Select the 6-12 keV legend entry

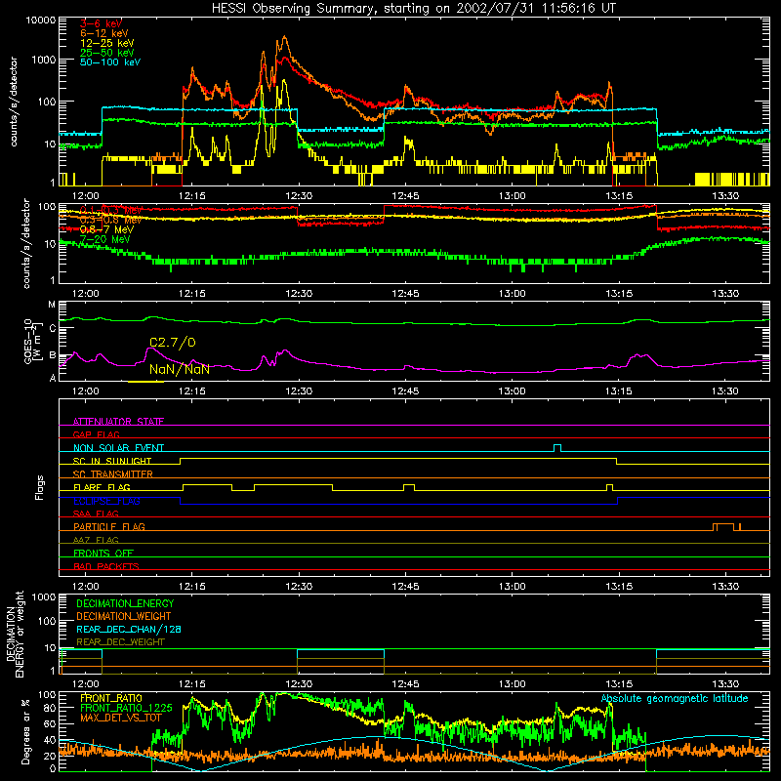click(104, 33)
